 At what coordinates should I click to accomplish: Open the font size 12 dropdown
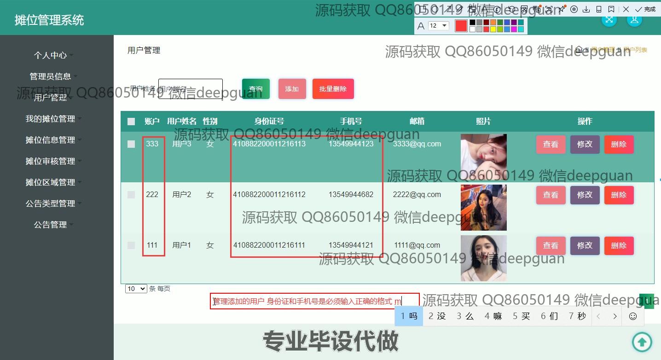(438, 26)
